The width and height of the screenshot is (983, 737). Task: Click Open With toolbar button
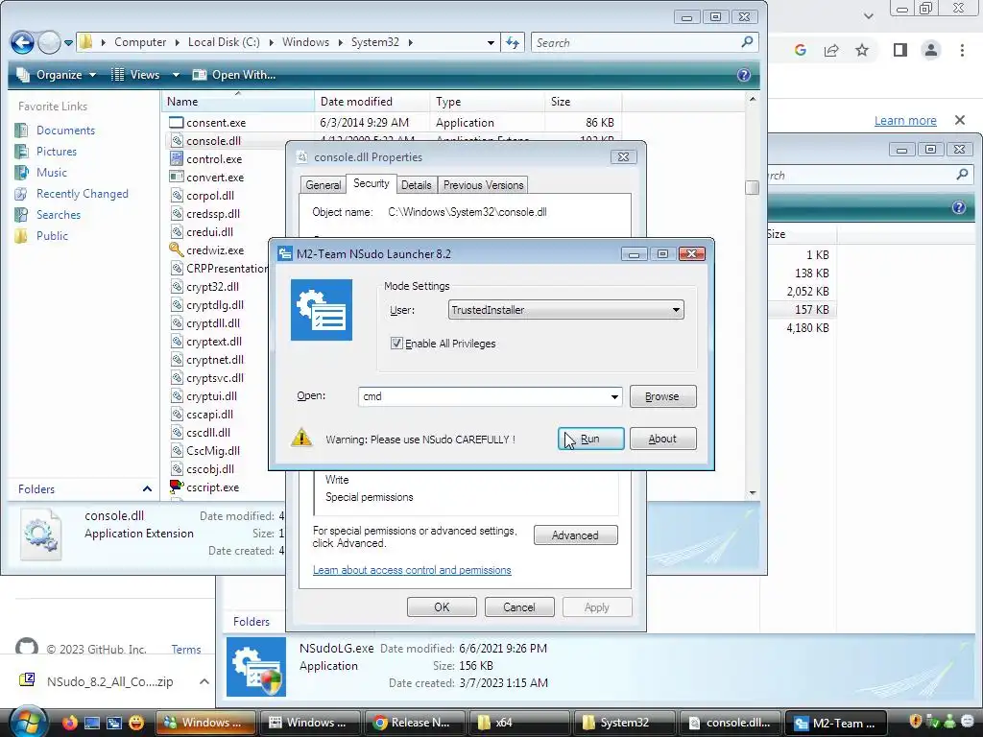point(234,75)
